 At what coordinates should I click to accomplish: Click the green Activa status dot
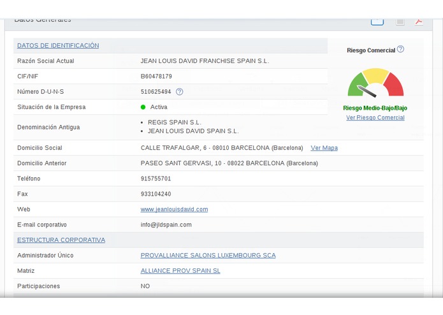coord(143,107)
